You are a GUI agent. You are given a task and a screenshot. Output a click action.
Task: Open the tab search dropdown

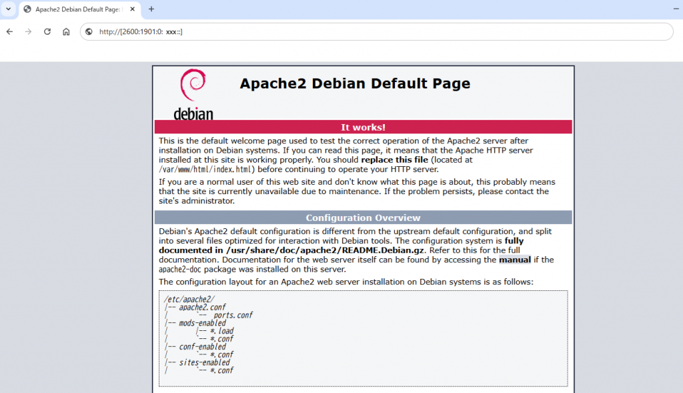(x=8, y=9)
